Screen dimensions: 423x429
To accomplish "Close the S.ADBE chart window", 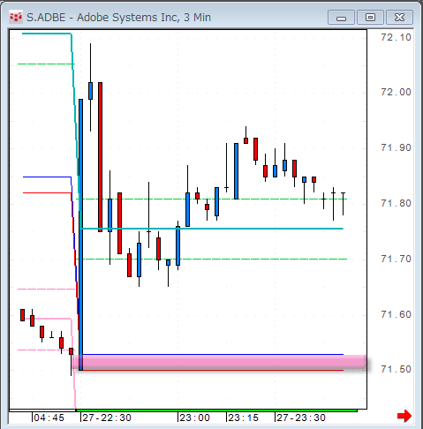I will point(399,18).
